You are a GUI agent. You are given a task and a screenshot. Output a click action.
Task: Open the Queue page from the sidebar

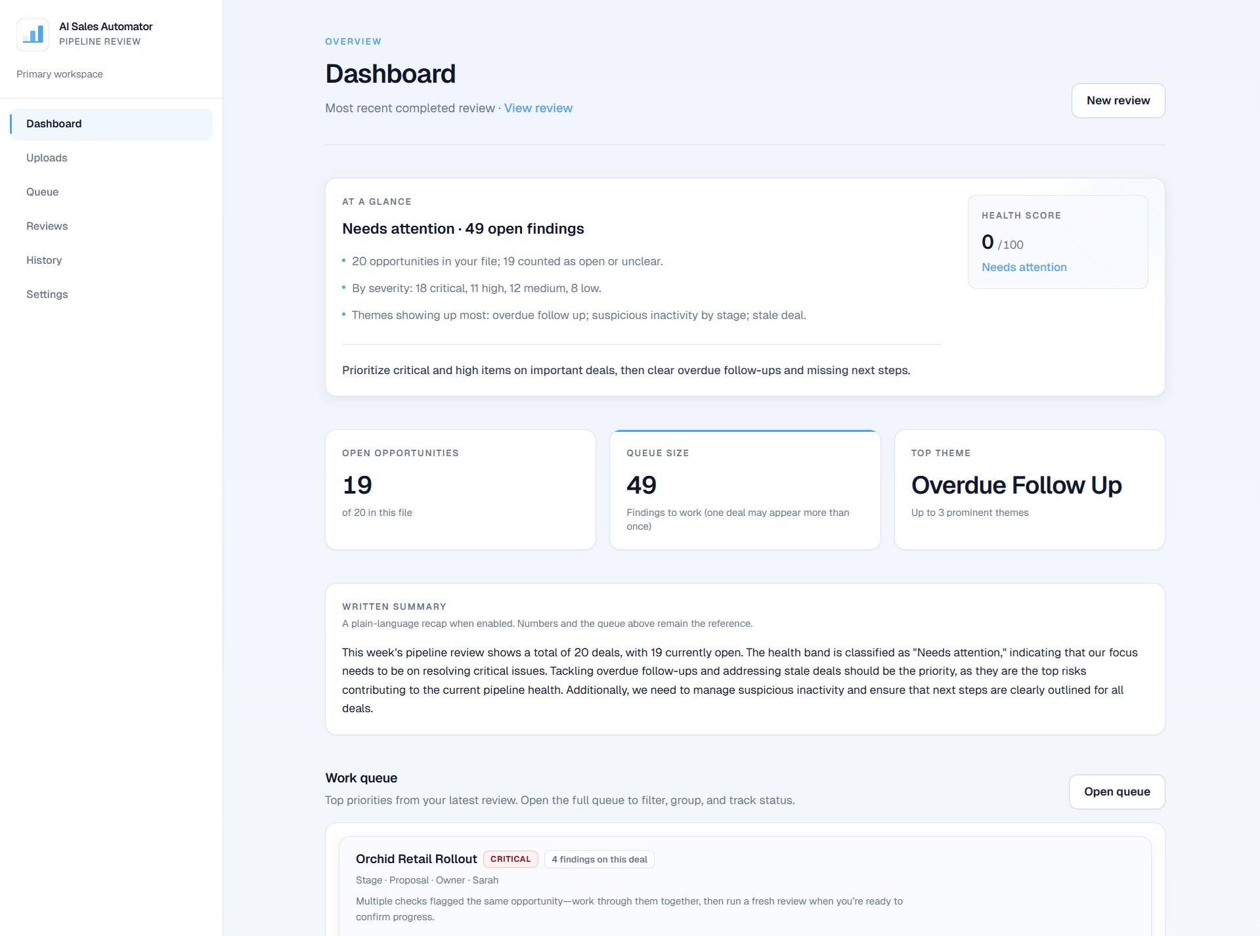(x=42, y=192)
